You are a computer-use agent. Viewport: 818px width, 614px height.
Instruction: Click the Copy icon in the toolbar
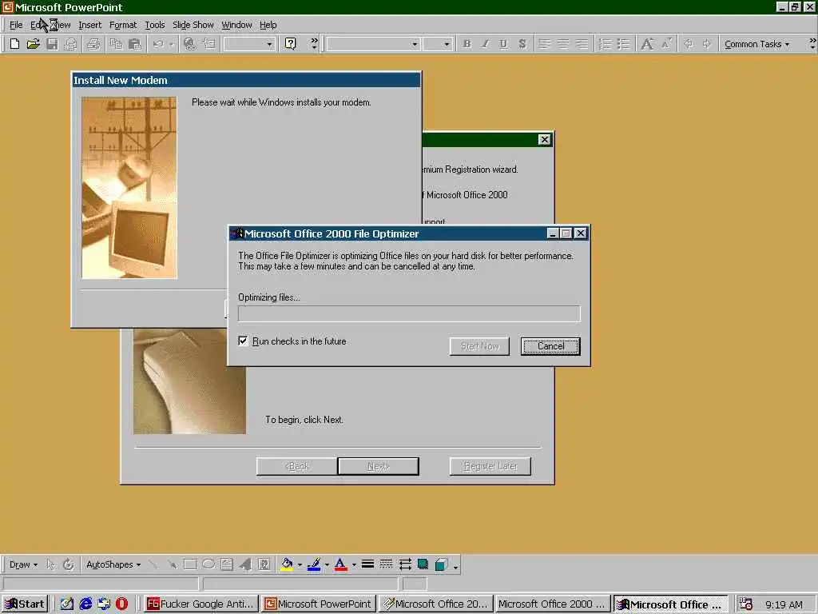coord(116,44)
